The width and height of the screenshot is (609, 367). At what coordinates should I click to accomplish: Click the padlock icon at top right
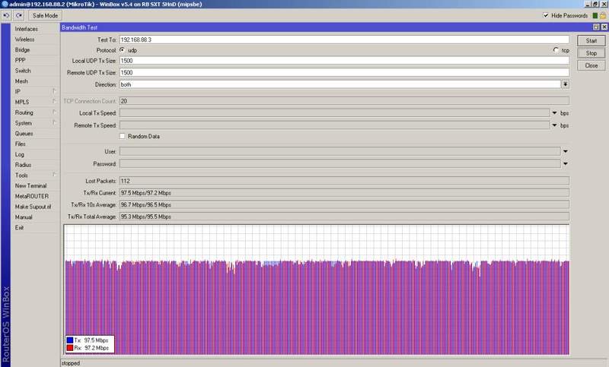click(603, 15)
